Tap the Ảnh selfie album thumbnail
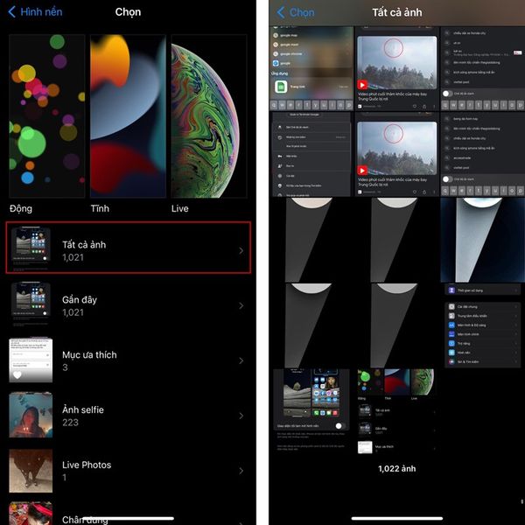 pyautogui.click(x=31, y=416)
